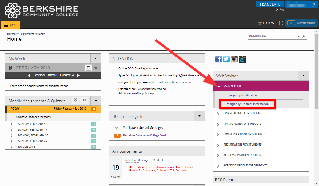Screen dimensions: 319x186
Task: Click the Follow star icon
Action: (x=260, y=23)
